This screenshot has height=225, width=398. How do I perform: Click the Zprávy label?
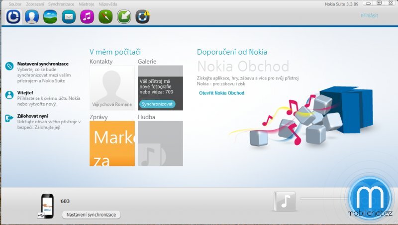pos(99,117)
